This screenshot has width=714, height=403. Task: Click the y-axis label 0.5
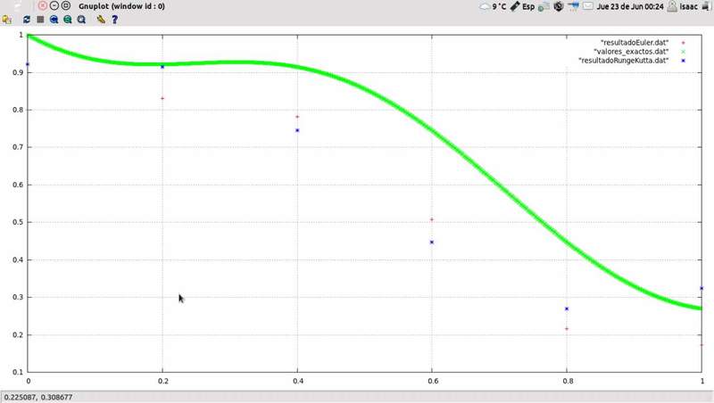click(17, 222)
